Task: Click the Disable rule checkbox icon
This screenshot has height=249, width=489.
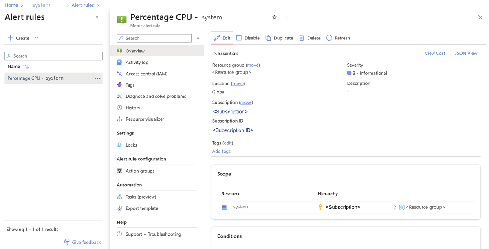Action: pyautogui.click(x=239, y=38)
